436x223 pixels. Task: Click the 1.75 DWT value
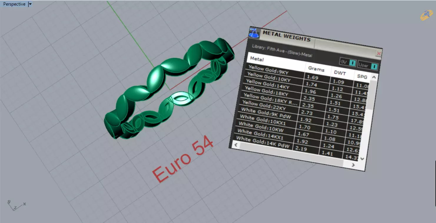333,117
